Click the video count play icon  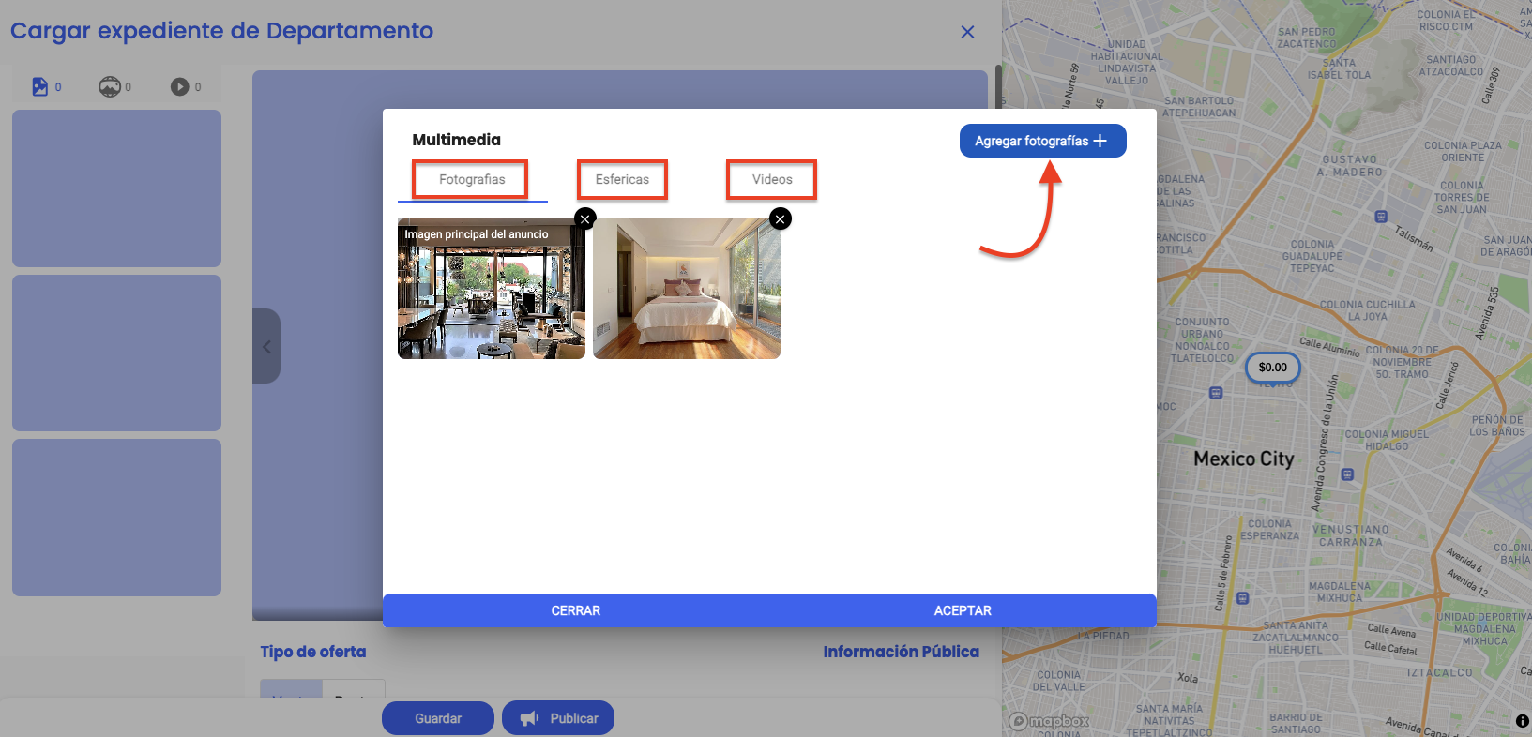pos(179,86)
